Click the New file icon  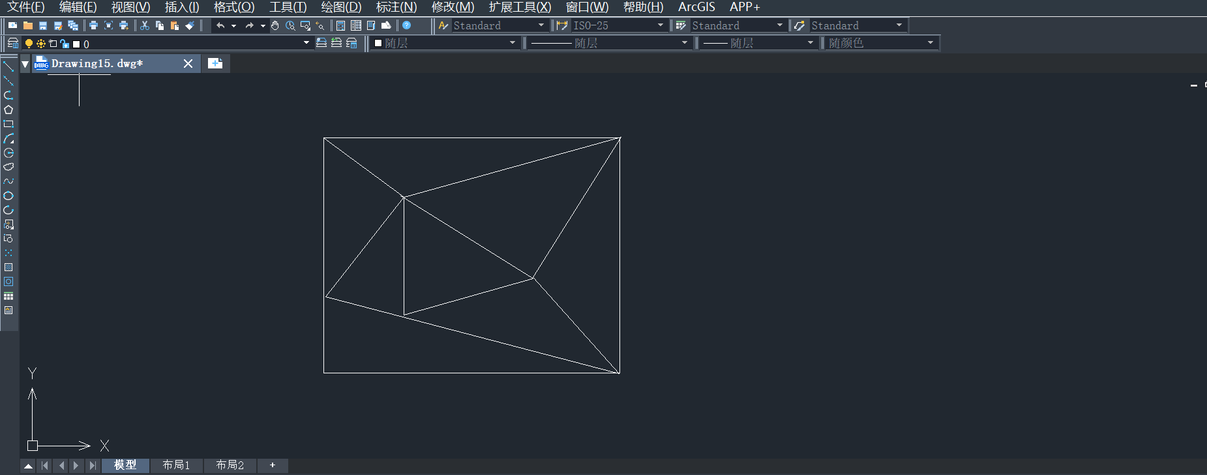(x=12, y=25)
